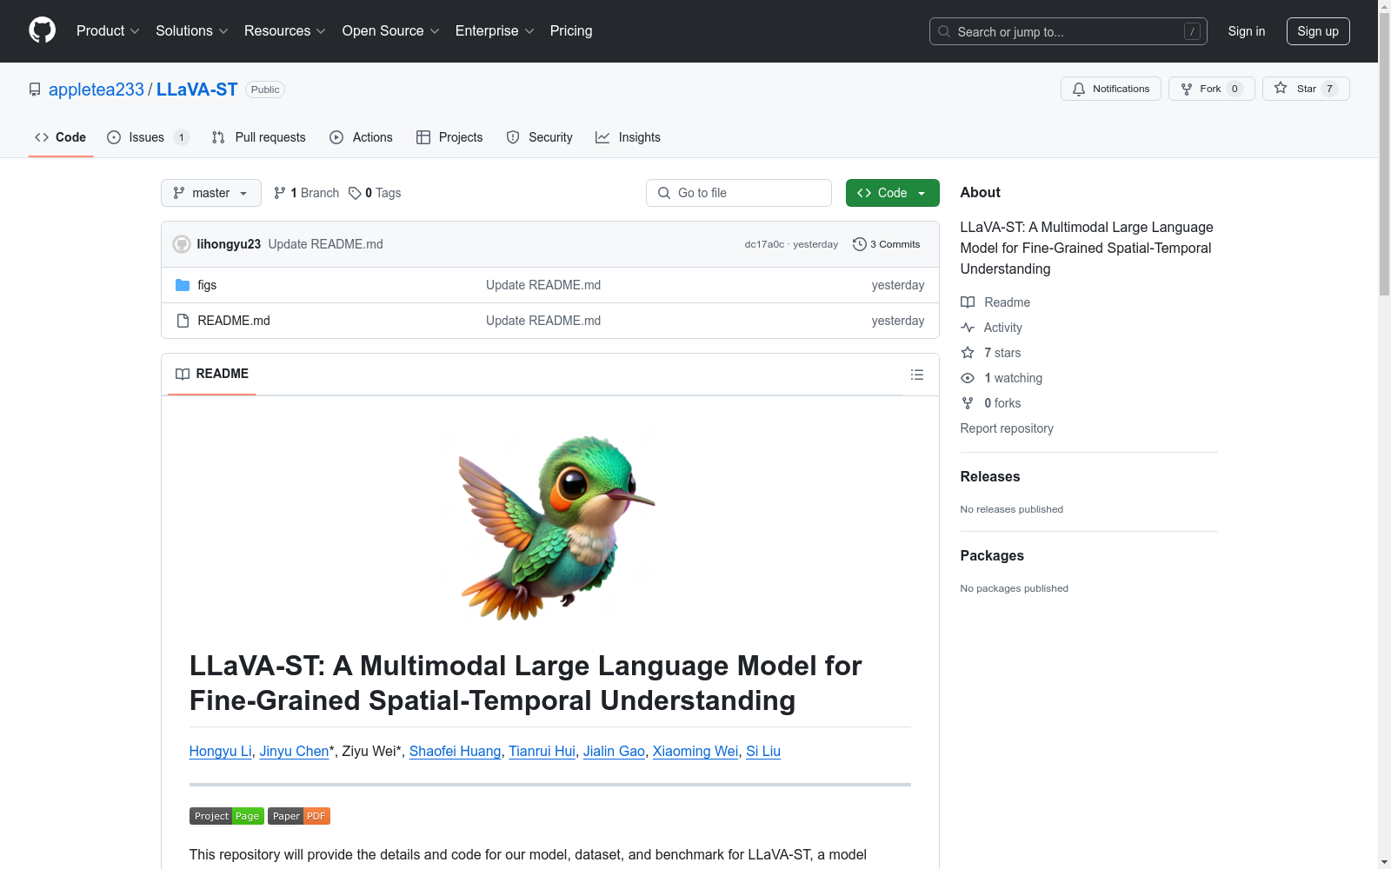Image resolution: width=1391 pixels, height=869 pixels.
Task: Switch to the Insights tab
Action: pos(629,137)
